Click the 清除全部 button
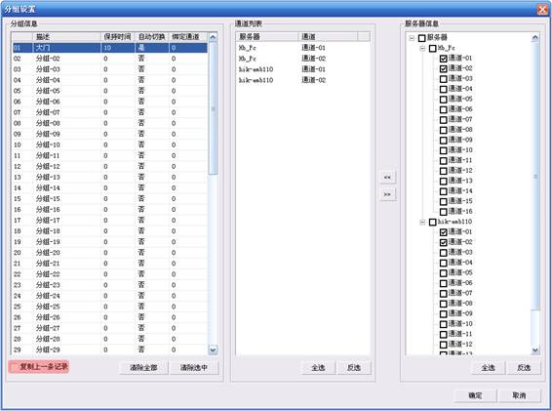 click(x=143, y=368)
